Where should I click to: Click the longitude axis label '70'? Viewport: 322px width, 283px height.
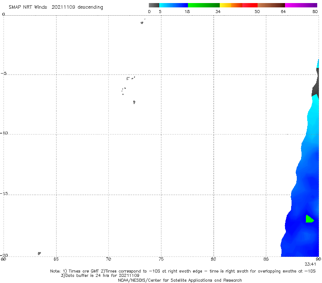coord(108,259)
